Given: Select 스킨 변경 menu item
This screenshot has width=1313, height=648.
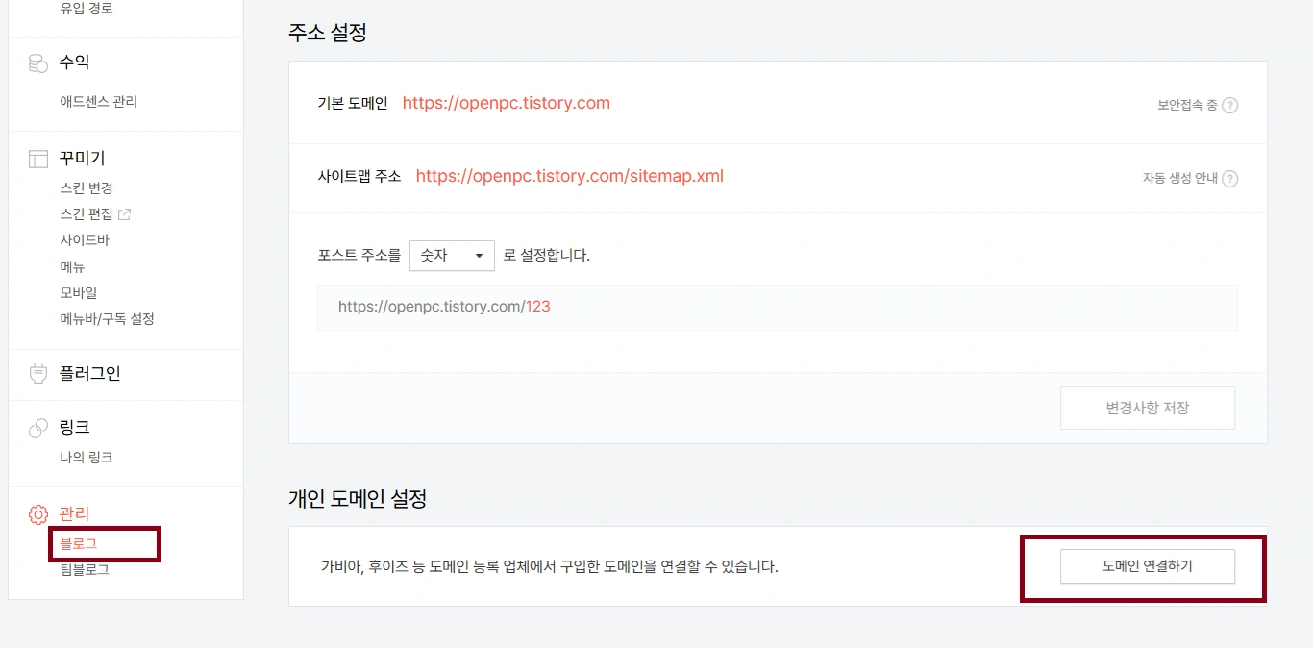Looking at the screenshot, I should pos(87,188).
